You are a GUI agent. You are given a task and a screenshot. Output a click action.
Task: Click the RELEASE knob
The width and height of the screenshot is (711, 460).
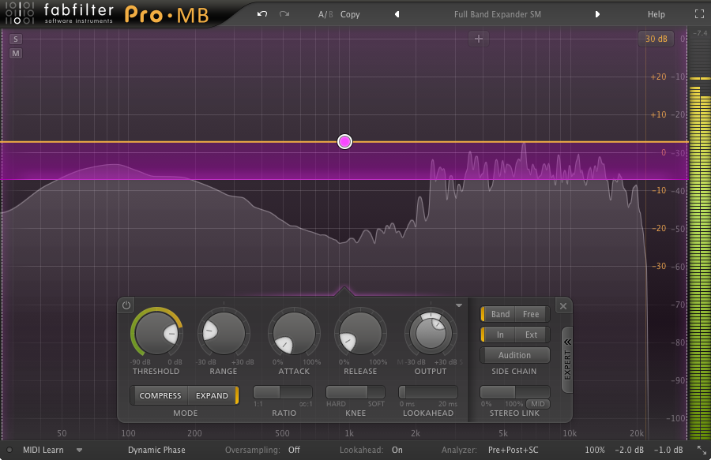360,334
